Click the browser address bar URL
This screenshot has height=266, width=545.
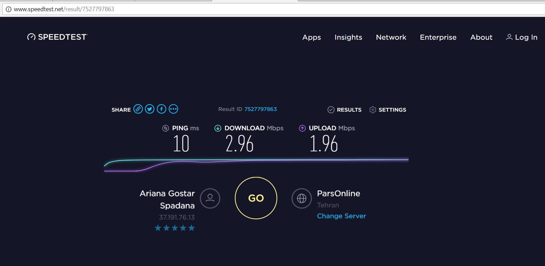(64, 9)
